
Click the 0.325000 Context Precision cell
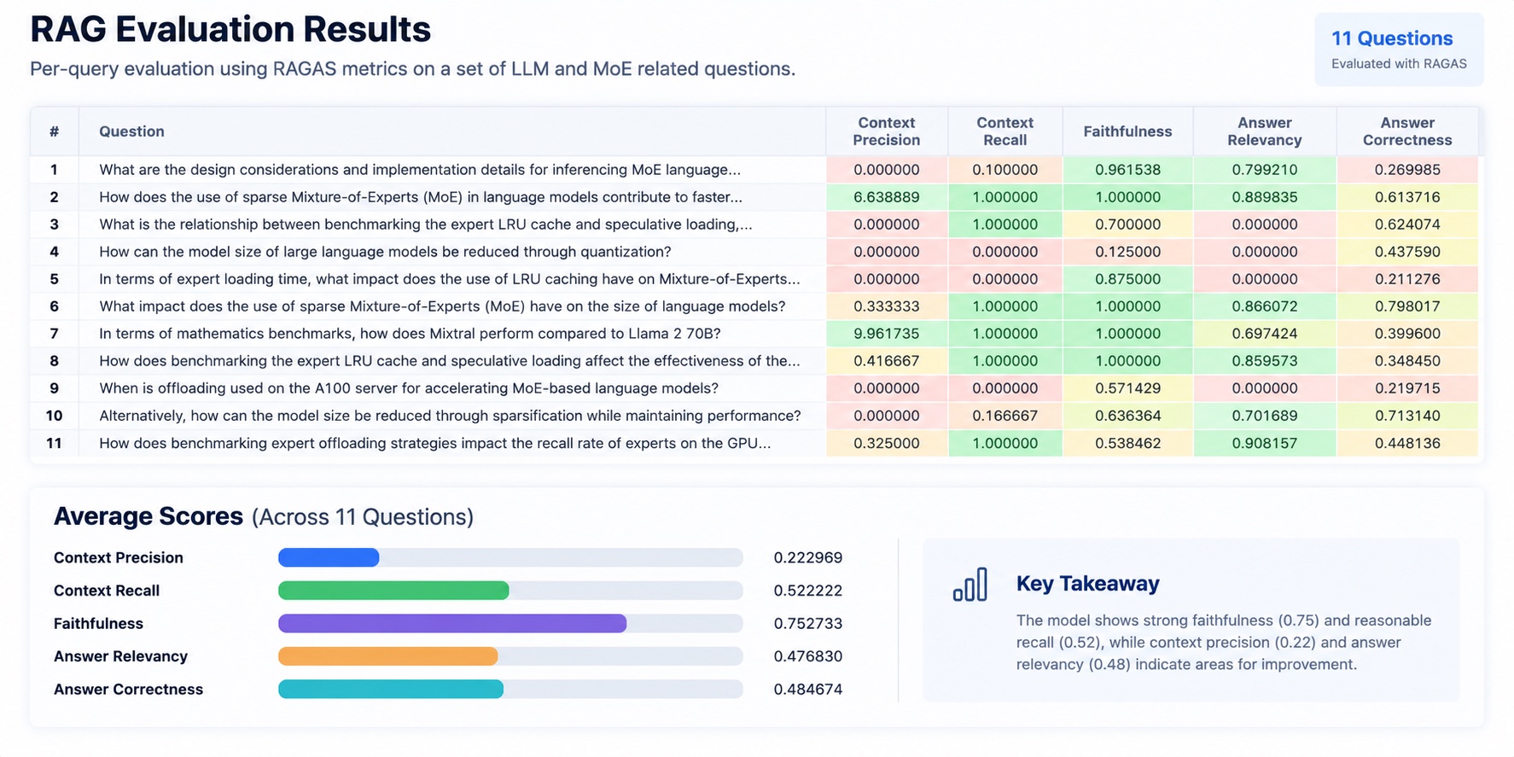887,443
